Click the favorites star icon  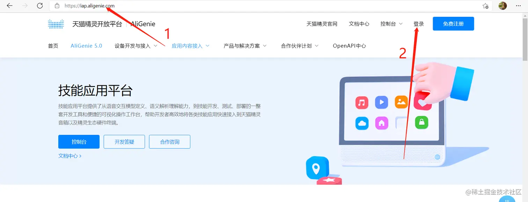[485, 6]
